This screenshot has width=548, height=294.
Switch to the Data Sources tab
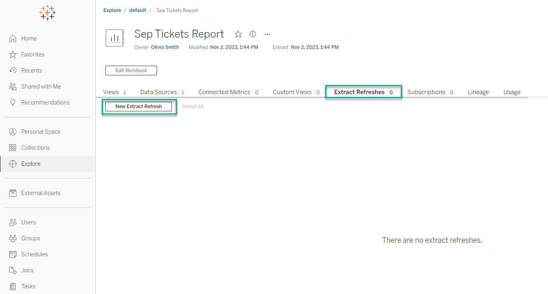click(158, 92)
